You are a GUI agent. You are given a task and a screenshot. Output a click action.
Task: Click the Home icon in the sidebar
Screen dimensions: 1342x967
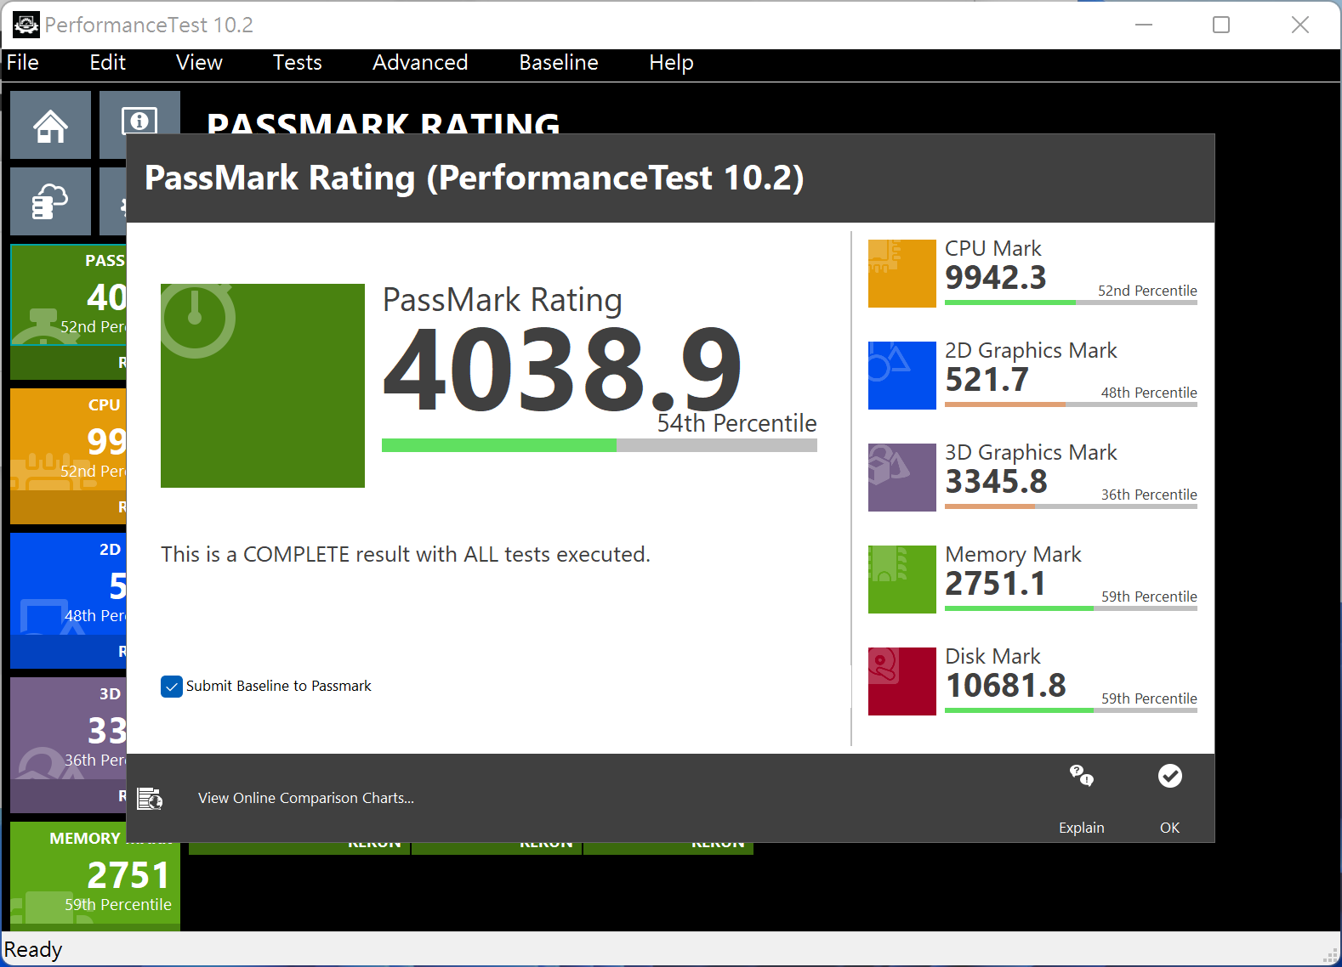point(50,126)
